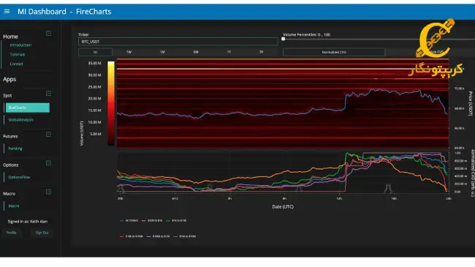This screenshot has height=267, width=475.
Task: Click the Apps heading in the sidebar
Action: pos(9,79)
